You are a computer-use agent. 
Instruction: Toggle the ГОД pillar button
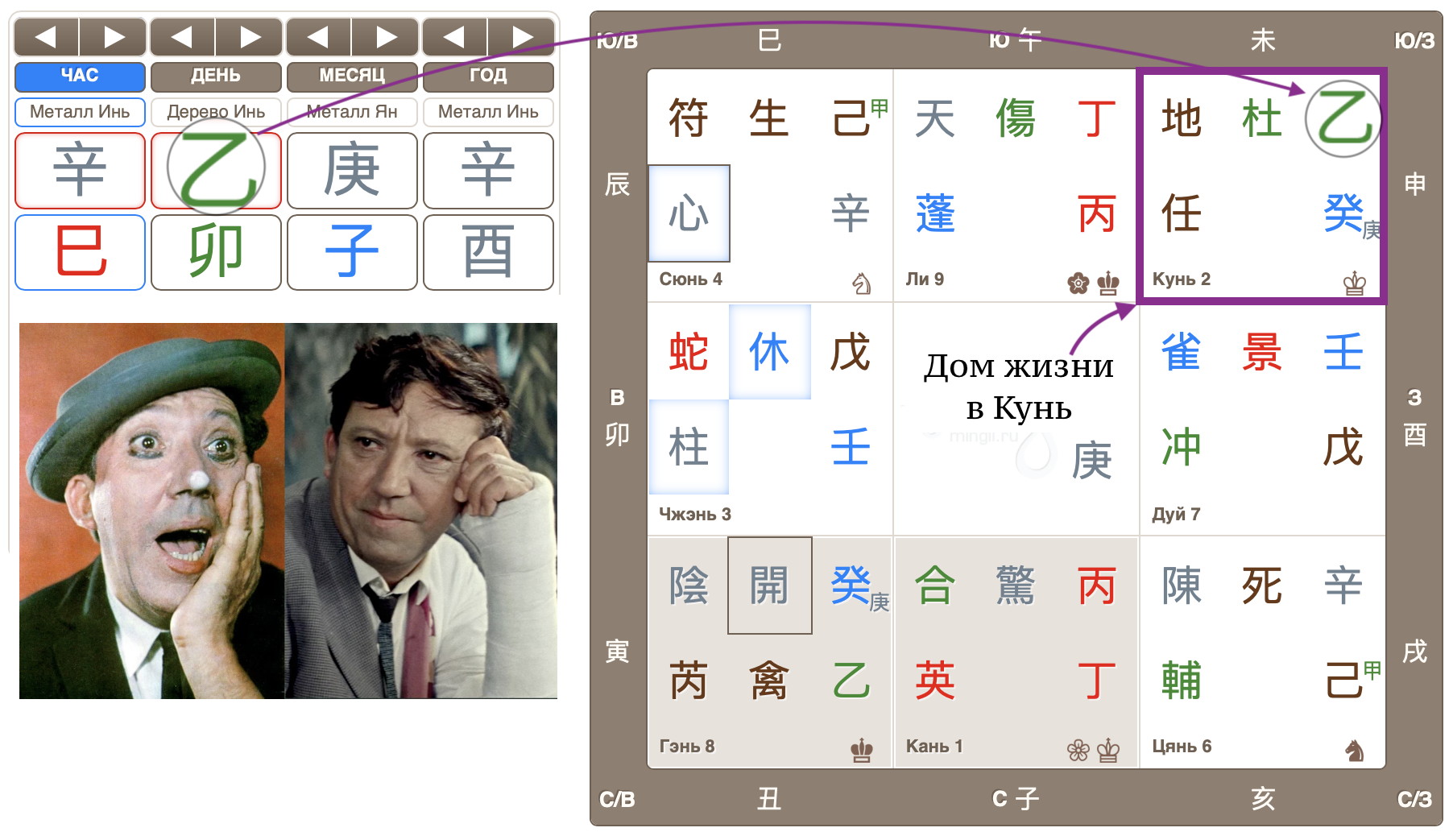point(488,76)
